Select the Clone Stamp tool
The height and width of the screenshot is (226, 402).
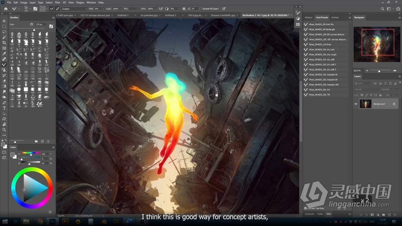(4, 70)
